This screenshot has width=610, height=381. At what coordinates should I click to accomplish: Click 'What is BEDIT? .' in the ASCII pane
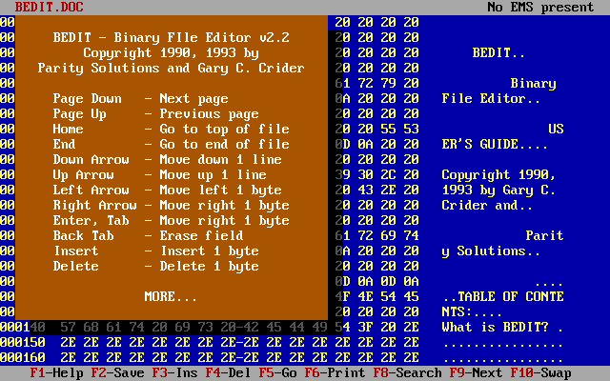[503, 327]
